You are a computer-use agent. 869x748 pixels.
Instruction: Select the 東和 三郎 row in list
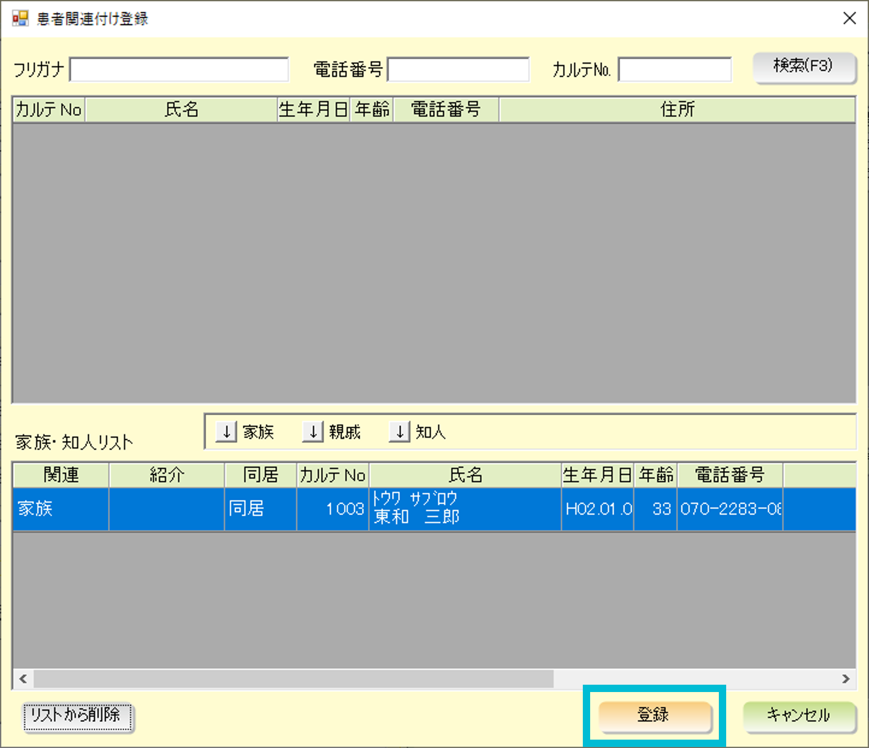point(465,509)
